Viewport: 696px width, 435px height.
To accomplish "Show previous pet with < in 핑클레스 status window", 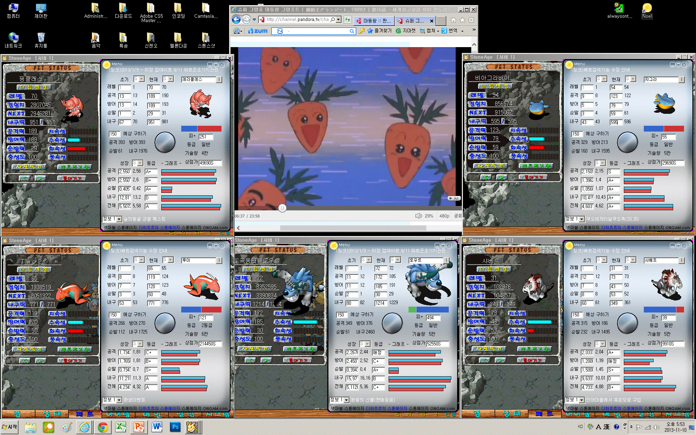I will click(25, 178).
